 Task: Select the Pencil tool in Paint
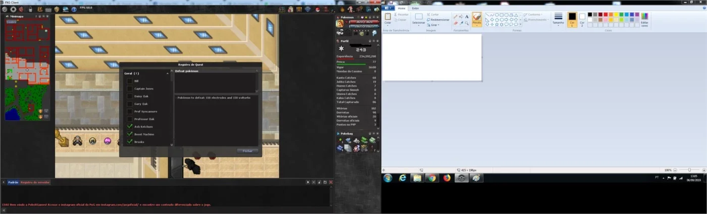456,16
